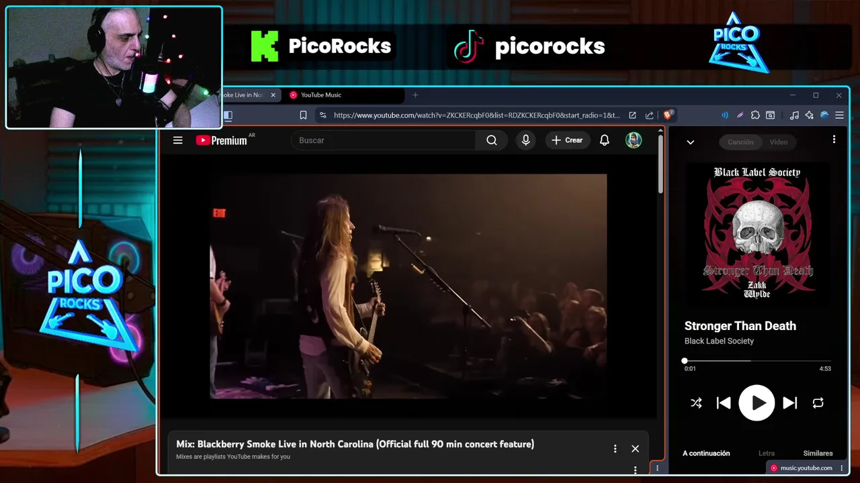Viewport: 860px width, 483px height.
Task: Click the YouTube search magnifier button
Action: 492,140
